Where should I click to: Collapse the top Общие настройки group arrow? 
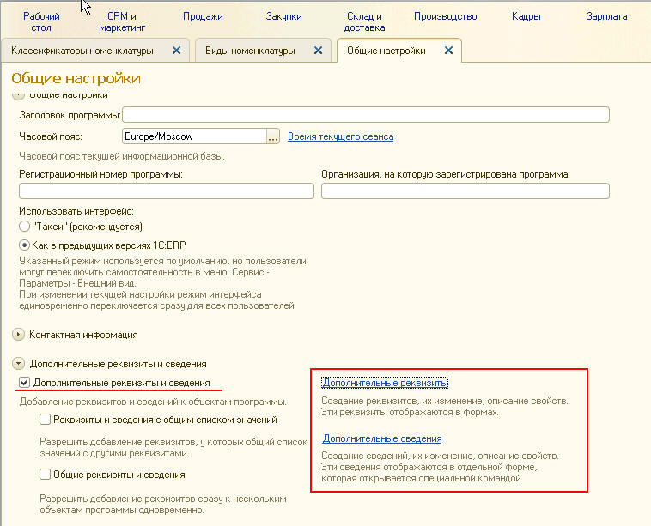tap(18, 94)
